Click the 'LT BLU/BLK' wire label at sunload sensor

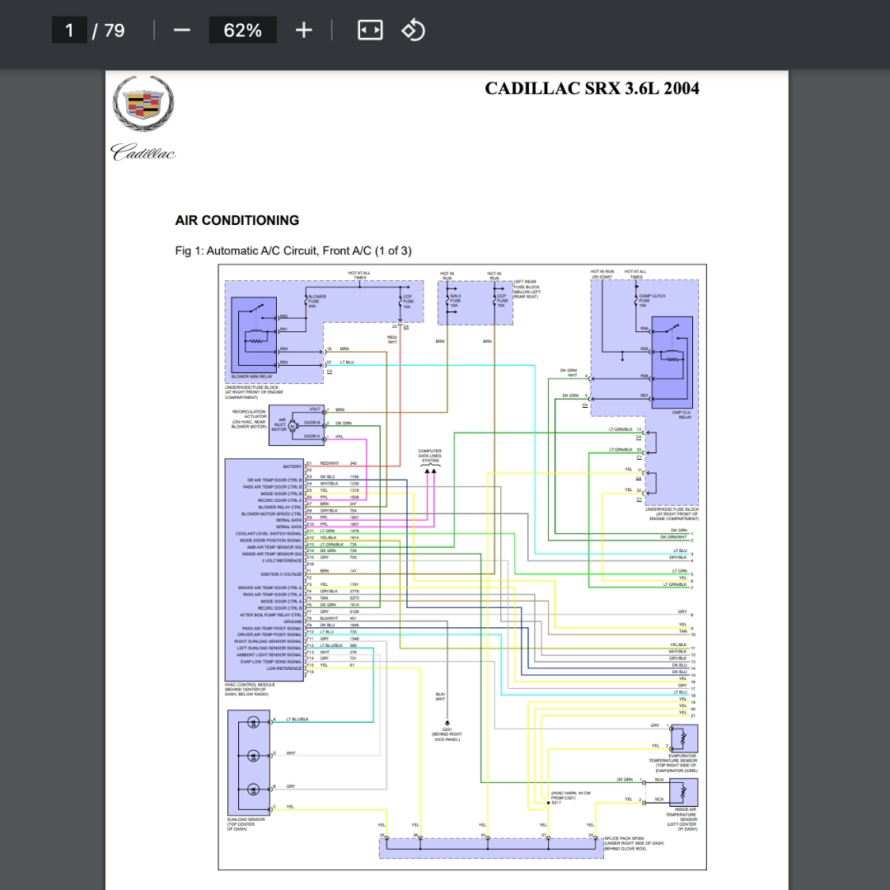(297, 719)
